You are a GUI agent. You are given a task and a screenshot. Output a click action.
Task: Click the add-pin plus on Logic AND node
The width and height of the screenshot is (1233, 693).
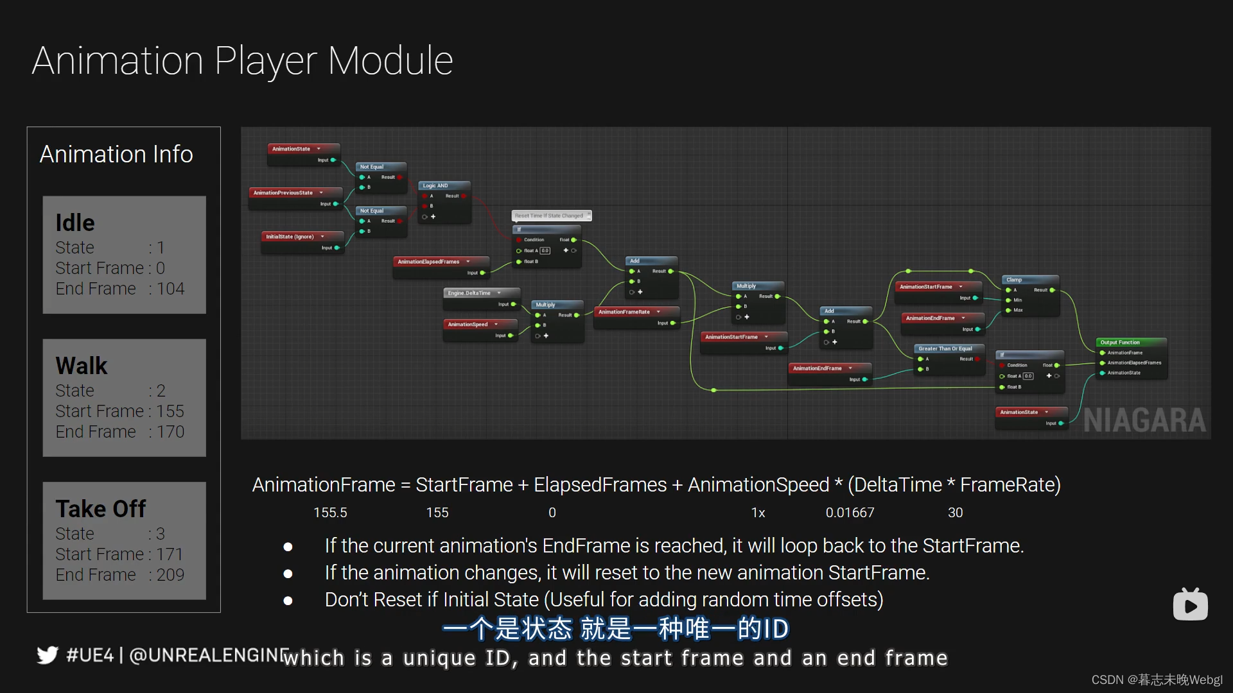point(433,217)
